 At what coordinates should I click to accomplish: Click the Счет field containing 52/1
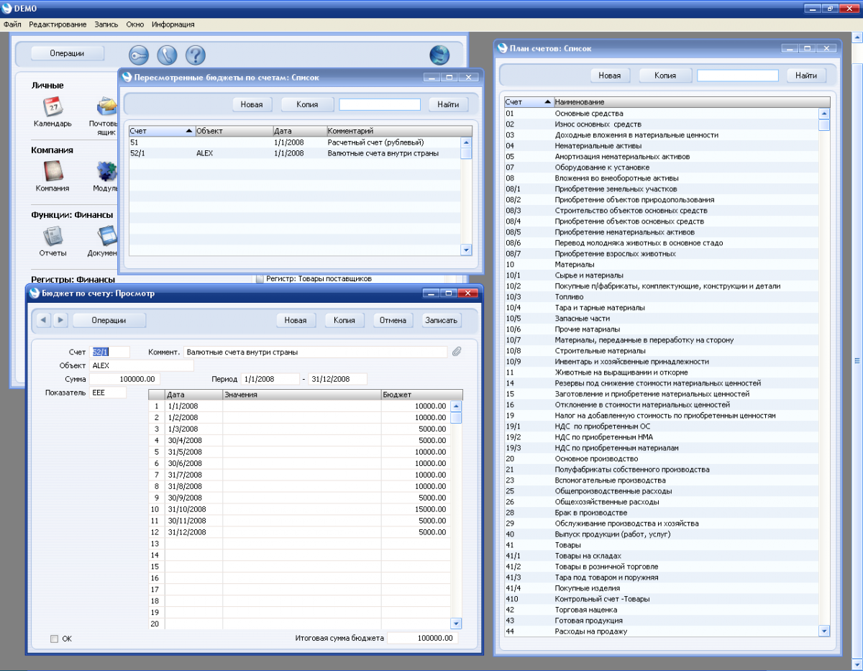click(110, 352)
